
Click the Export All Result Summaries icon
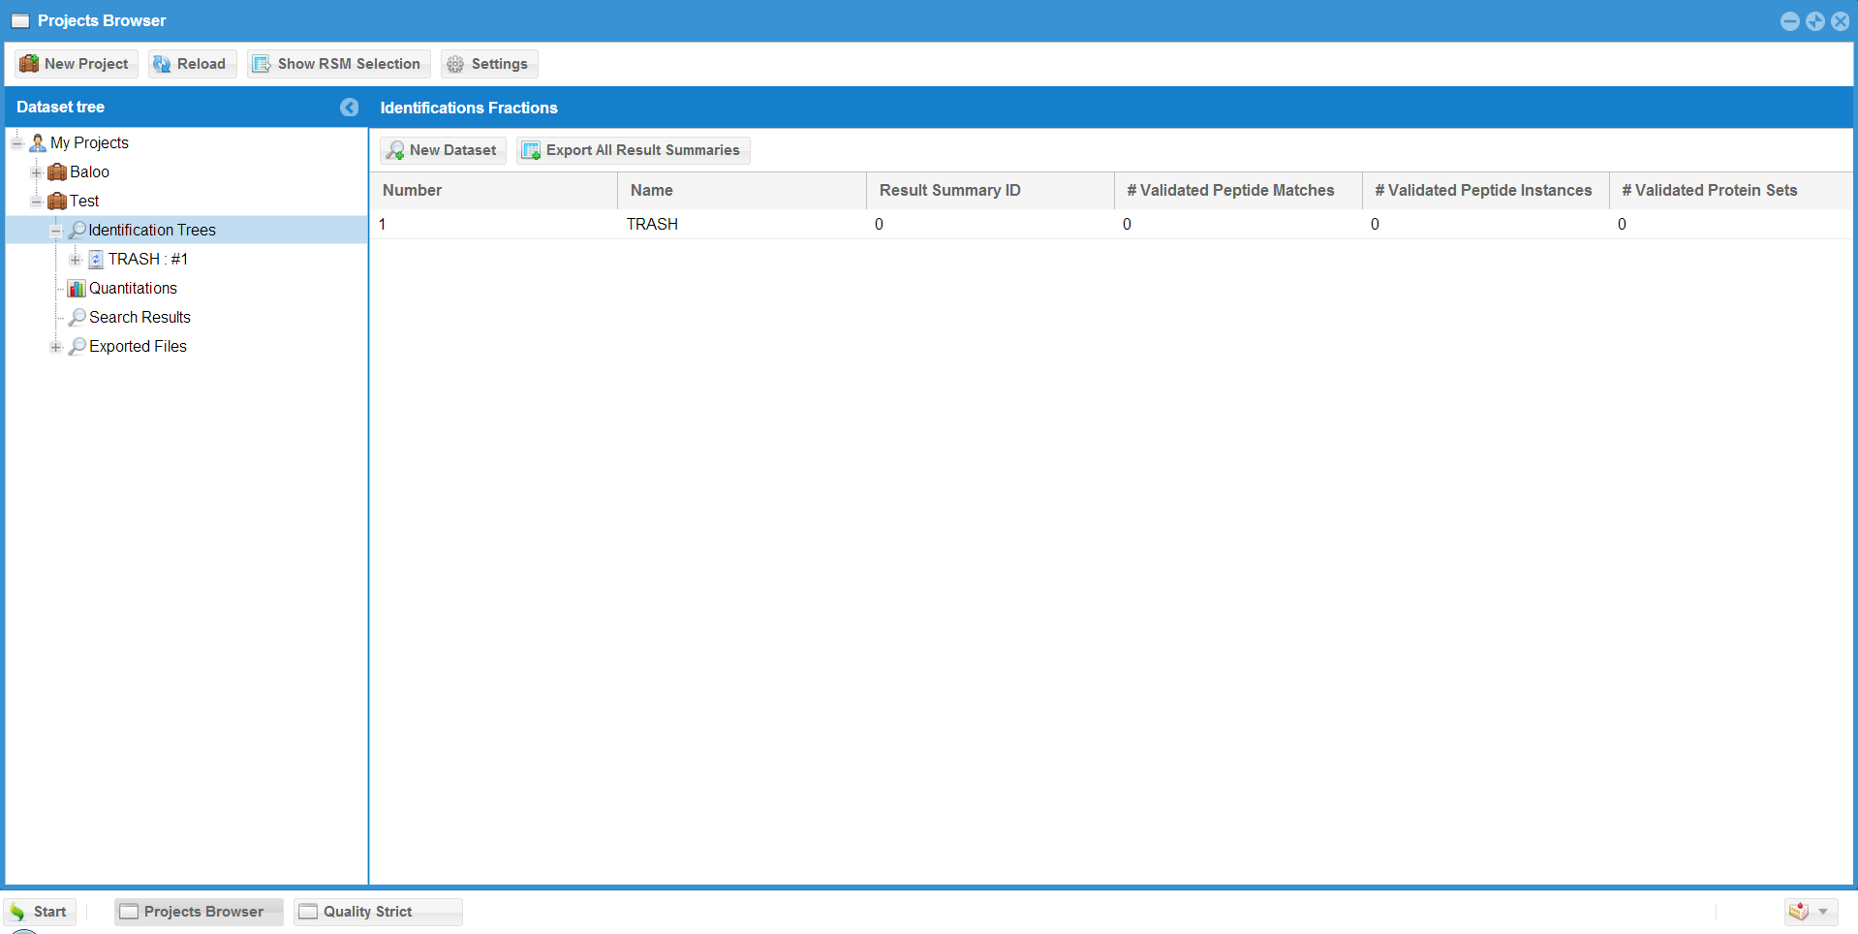coord(531,150)
